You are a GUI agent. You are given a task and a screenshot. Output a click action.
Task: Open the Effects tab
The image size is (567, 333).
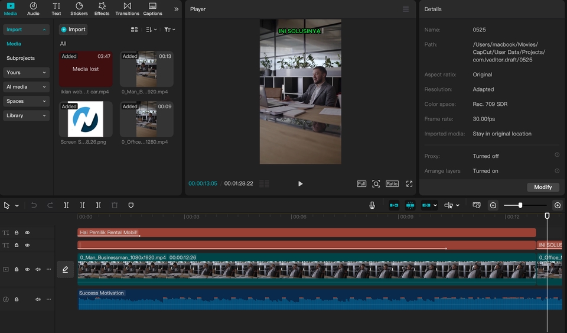102,9
